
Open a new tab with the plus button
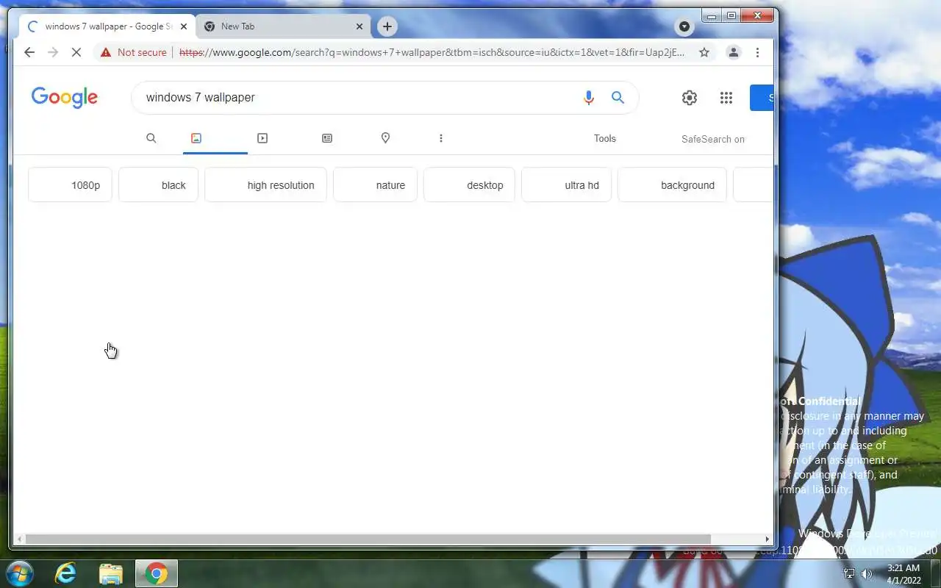point(387,26)
